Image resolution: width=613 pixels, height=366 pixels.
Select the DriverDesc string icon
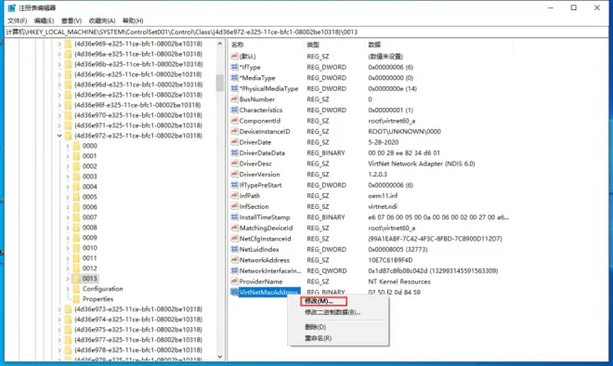click(235, 163)
